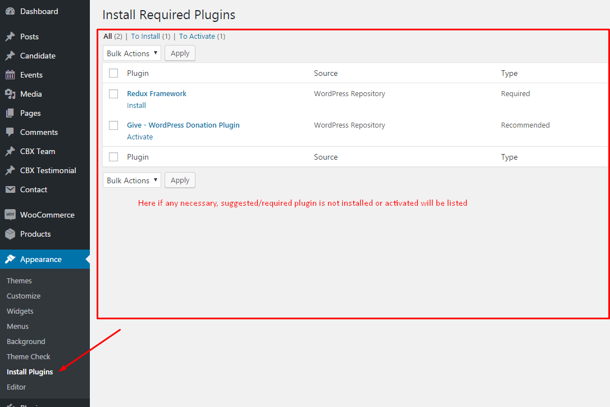Click the Comments speech bubble icon
This screenshot has height=407, width=610.
(10, 132)
